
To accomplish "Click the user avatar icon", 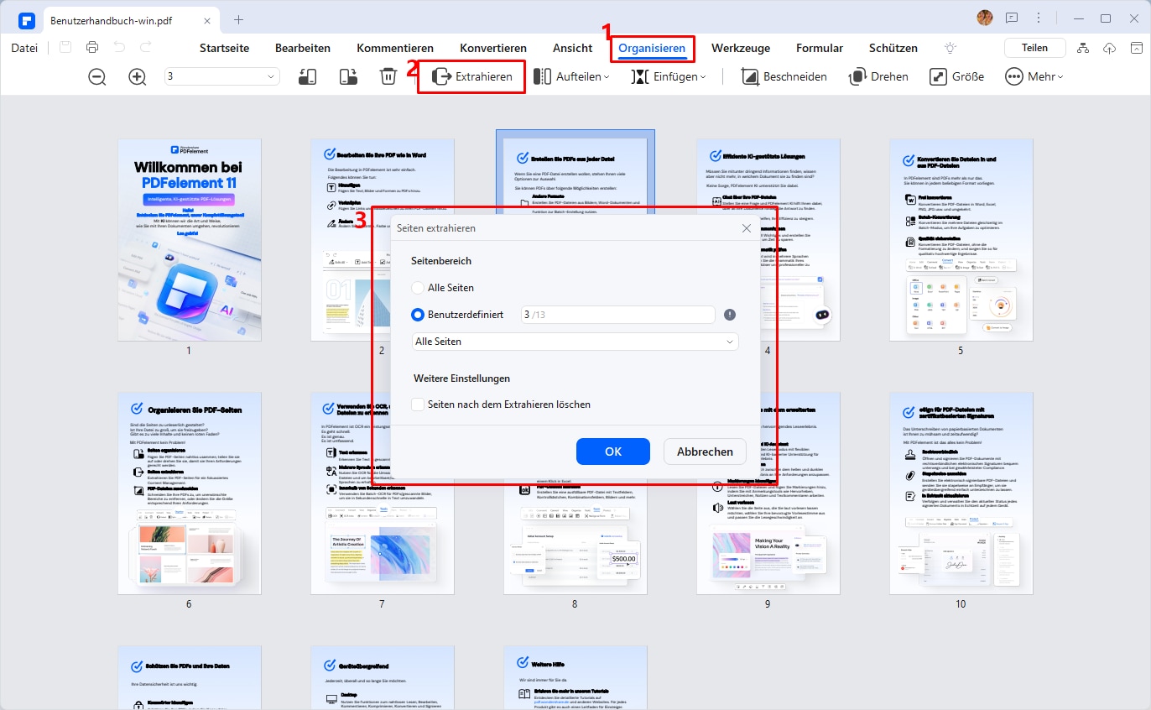I will click(x=985, y=18).
